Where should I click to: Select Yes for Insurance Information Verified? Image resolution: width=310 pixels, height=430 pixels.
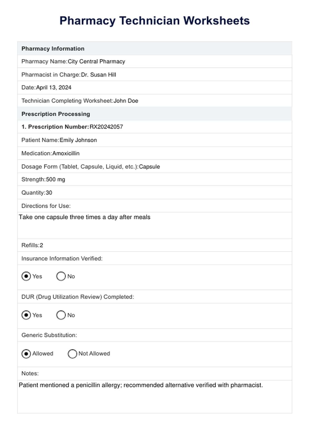(x=26, y=276)
